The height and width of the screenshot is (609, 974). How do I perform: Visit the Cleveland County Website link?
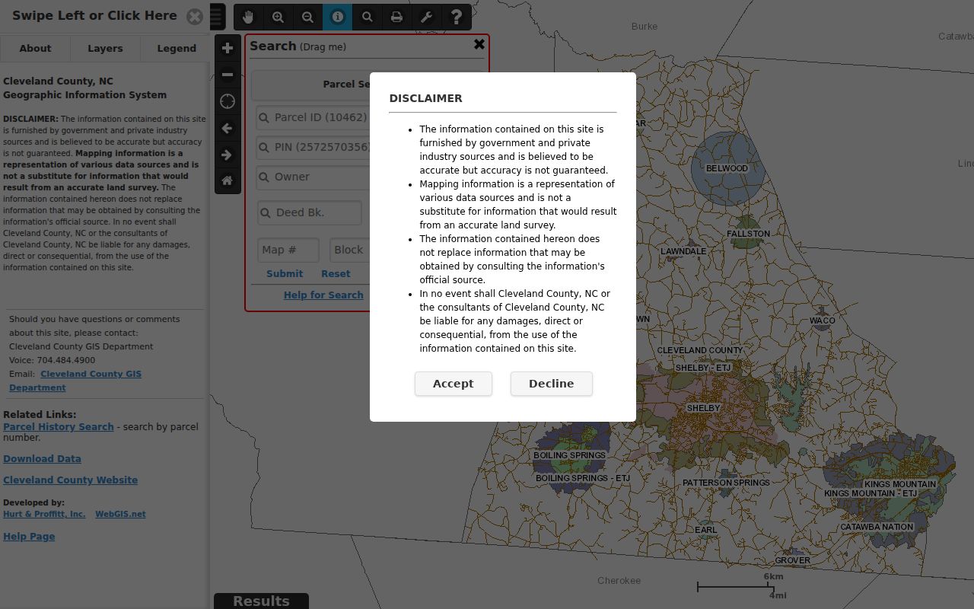(x=71, y=480)
